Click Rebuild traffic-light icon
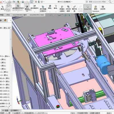114x114 pixels. pos(36,2)
